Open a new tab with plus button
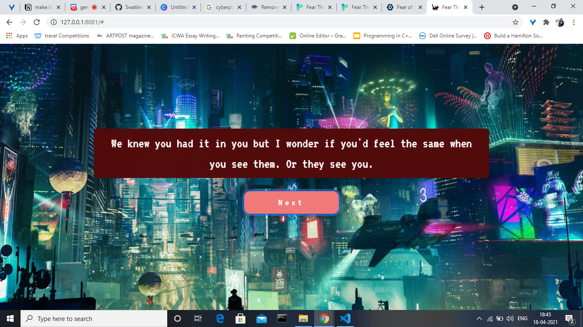 click(x=482, y=7)
